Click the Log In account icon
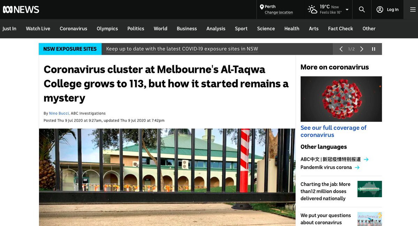The image size is (418, 226). (380, 9)
